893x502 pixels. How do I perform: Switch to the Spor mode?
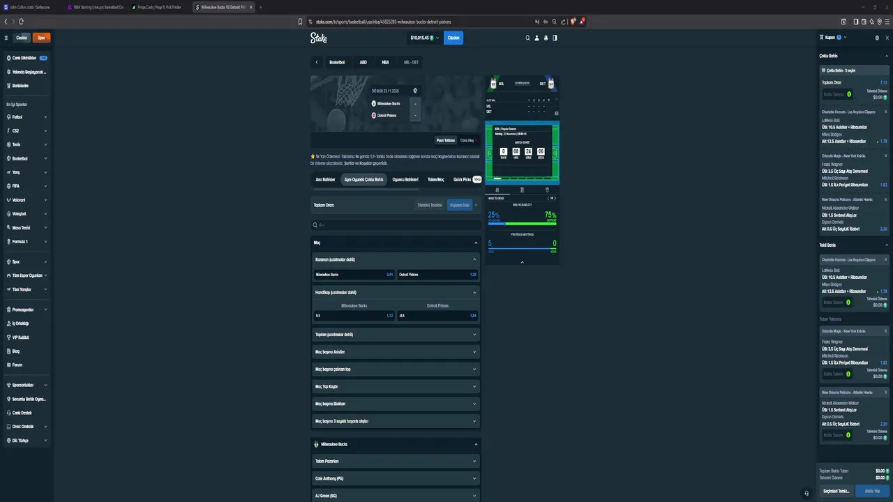pyautogui.click(x=41, y=38)
